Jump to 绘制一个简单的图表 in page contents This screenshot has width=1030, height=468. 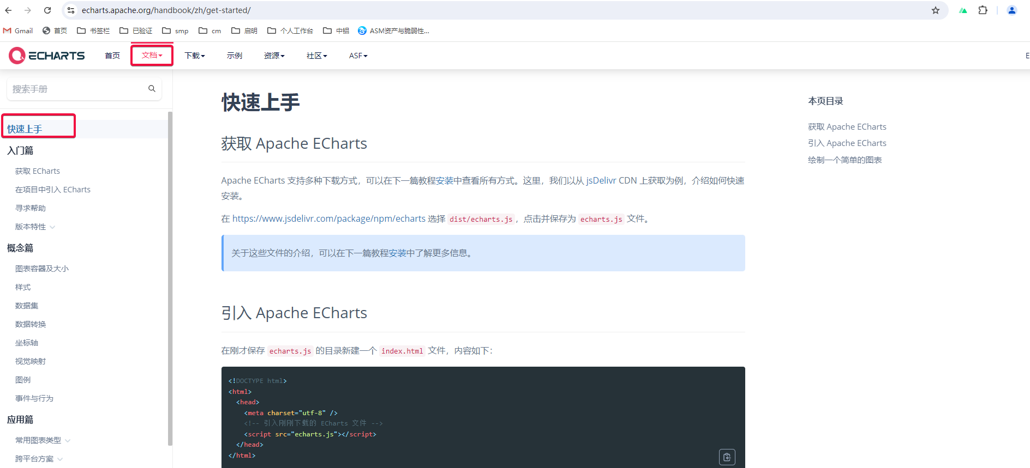[x=845, y=160]
